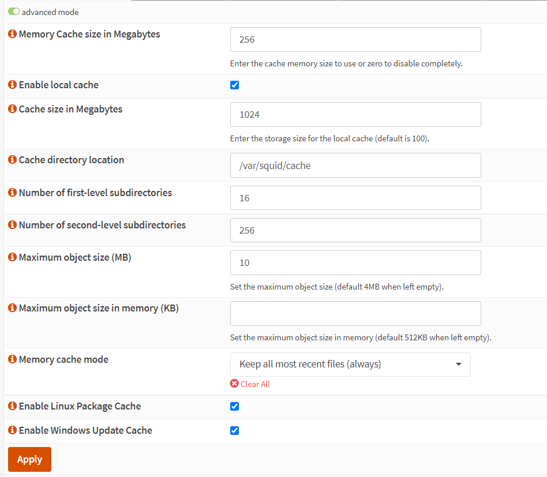
Task: Show help for first-level subdirectories
Action: (x=12, y=193)
